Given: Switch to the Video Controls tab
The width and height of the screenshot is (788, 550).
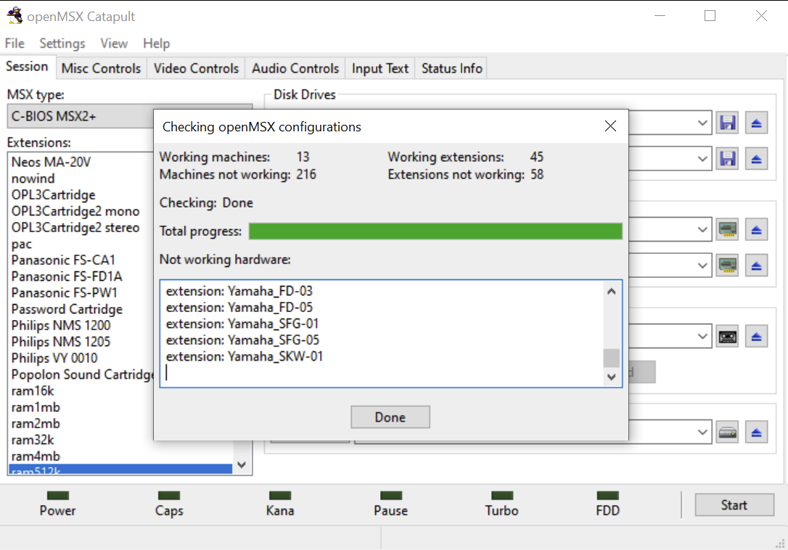Looking at the screenshot, I should click(196, 68).
